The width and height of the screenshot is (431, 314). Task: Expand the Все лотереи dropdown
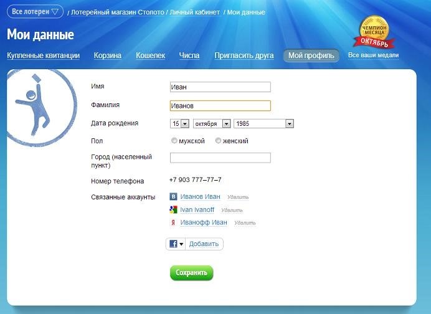(35, 12)
